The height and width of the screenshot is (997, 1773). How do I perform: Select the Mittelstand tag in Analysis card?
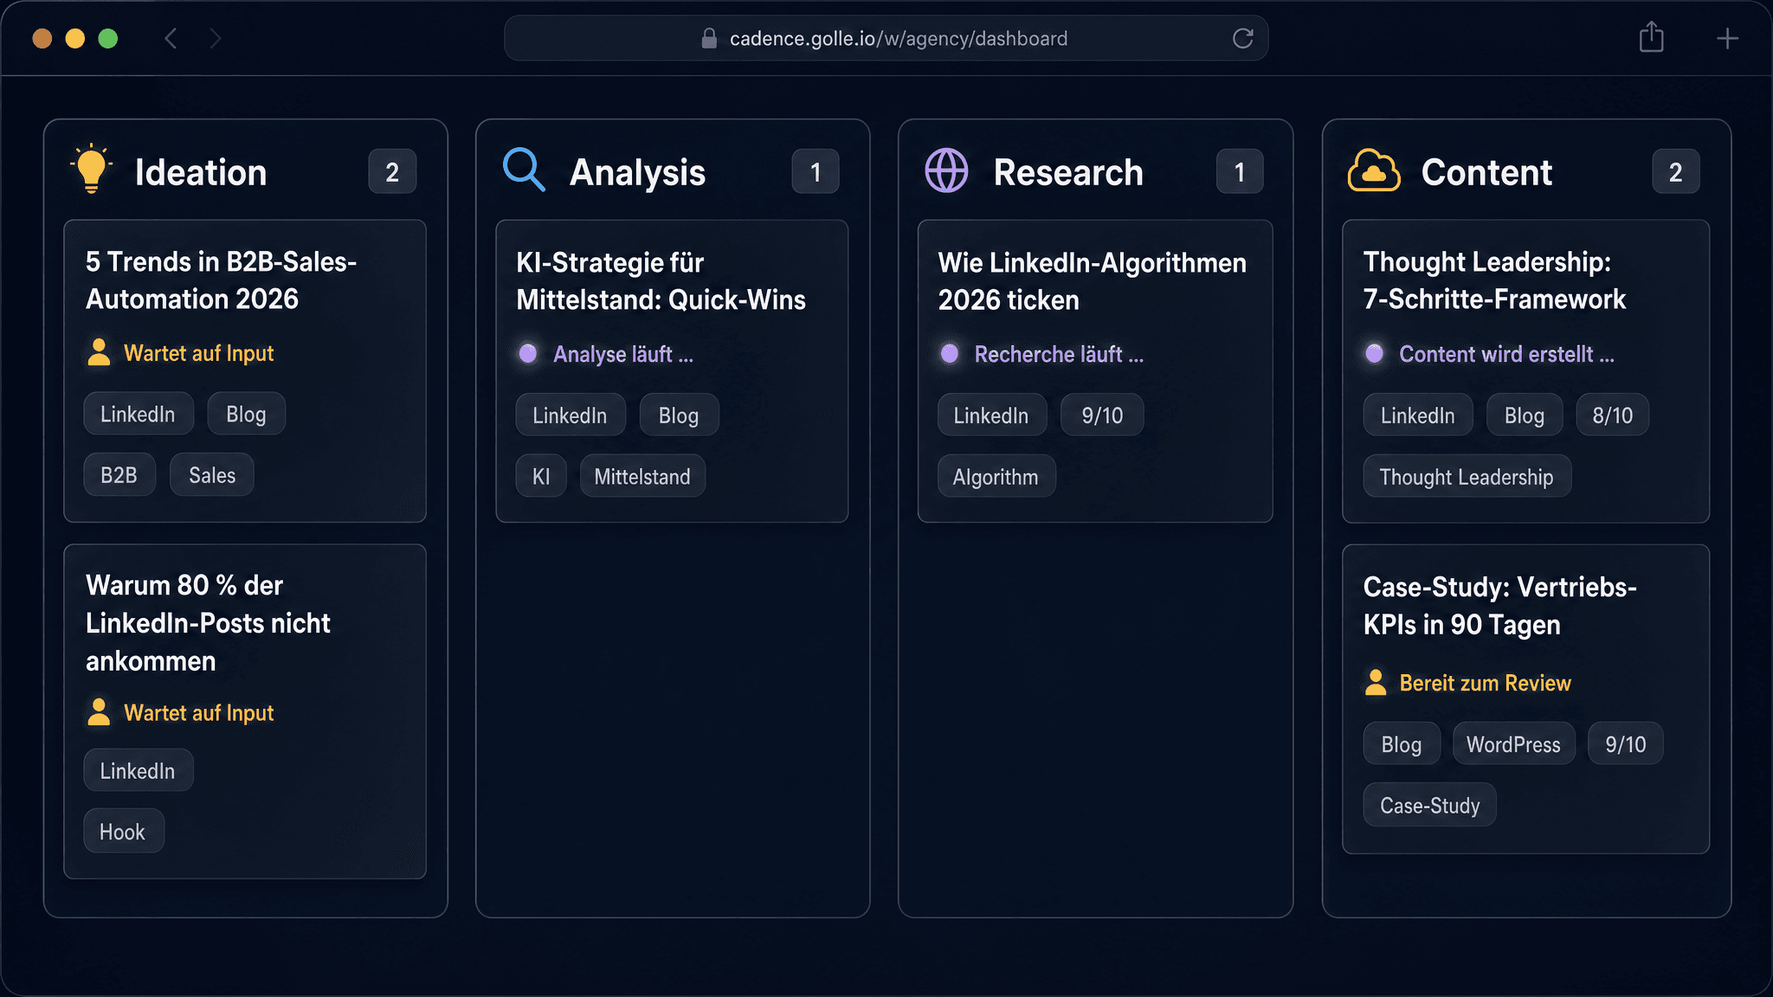pos(642,477)
